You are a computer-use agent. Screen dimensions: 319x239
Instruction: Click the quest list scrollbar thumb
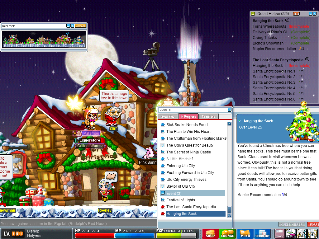[229, 210]
